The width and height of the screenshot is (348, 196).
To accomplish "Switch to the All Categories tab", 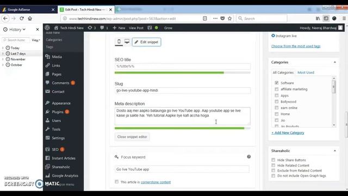I will tap(283, 72).
